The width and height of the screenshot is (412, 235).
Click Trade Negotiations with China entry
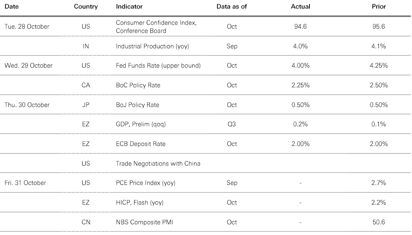158,164
